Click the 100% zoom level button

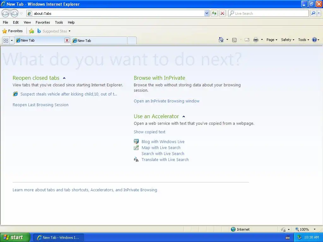click(302, 229)
